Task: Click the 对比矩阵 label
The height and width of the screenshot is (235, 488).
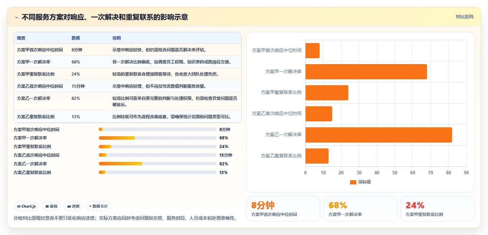Action: tap(464, 17)
